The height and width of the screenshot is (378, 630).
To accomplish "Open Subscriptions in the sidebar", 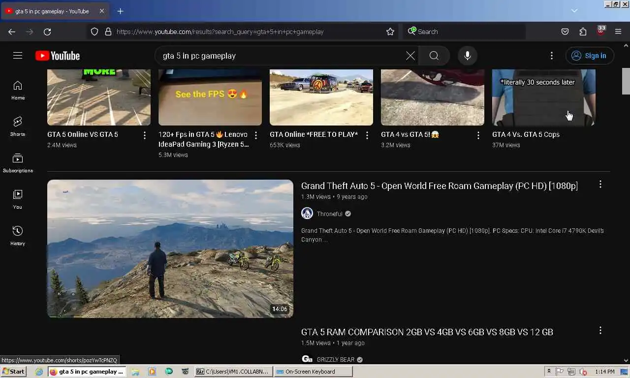I will [18, 163].
